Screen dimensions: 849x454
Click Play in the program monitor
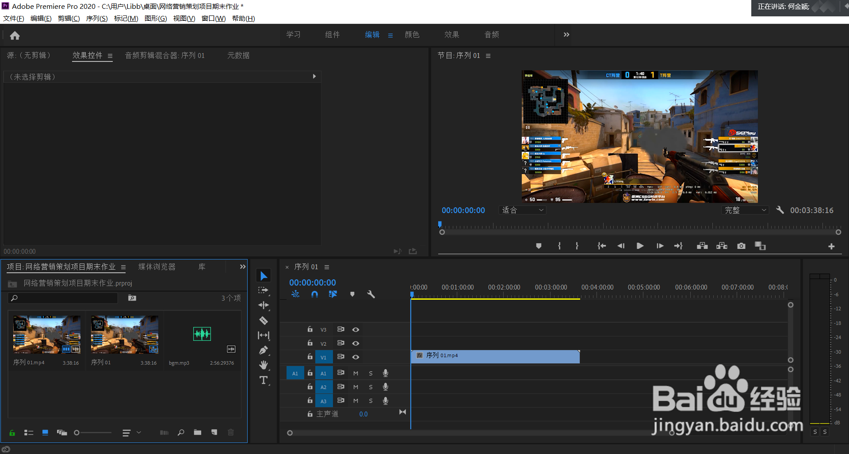(640, 246)
